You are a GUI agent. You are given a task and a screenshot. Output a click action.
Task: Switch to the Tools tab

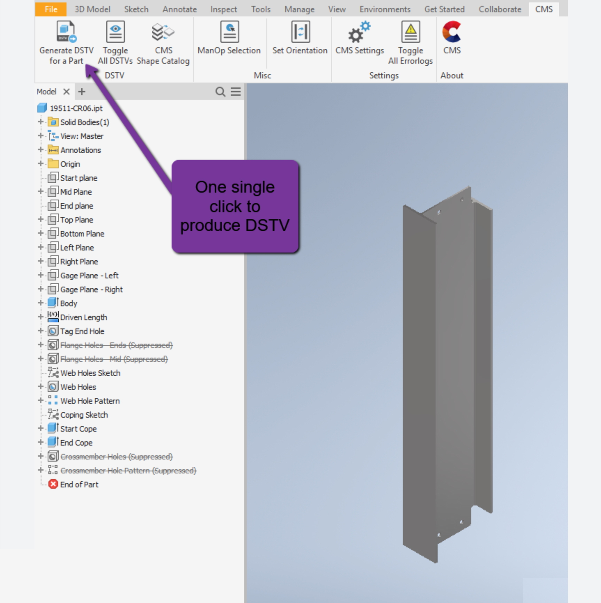(x=261, y=9)
